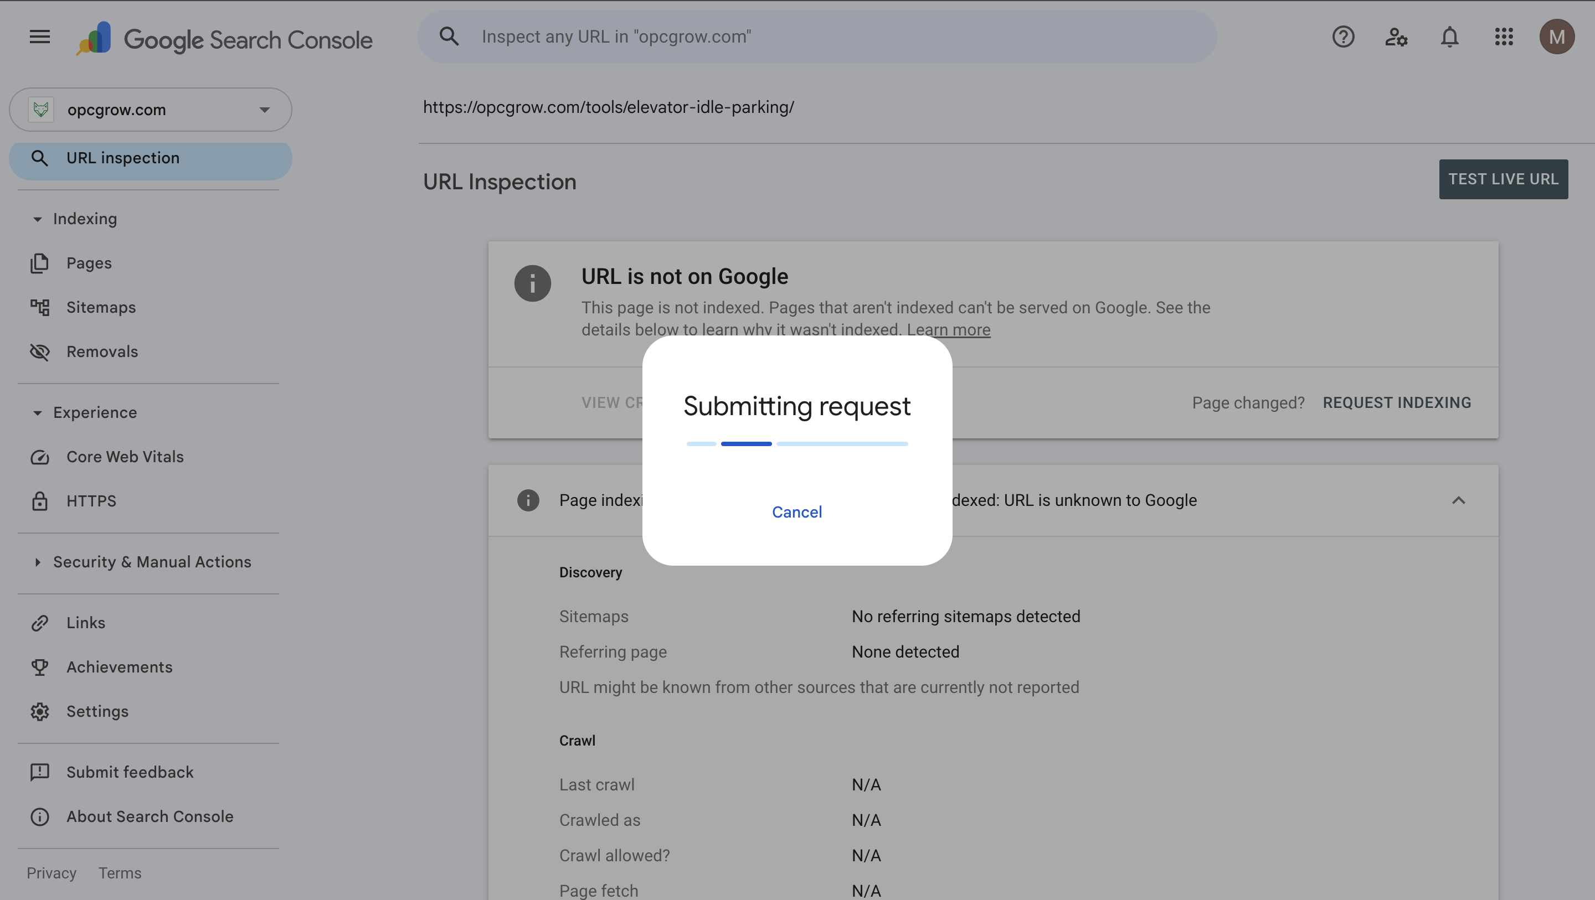Click Submit feedback
This screenshot has height=900, width=1595.
[130, 773]
